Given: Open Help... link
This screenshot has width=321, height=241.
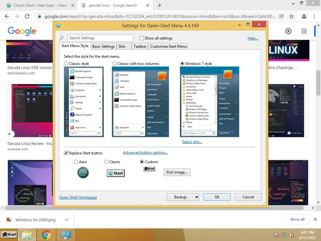Looking at the screenshot, I should (253, 38).
